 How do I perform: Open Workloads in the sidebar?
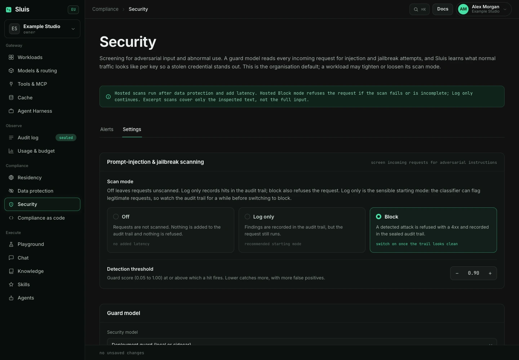[42, 57]
